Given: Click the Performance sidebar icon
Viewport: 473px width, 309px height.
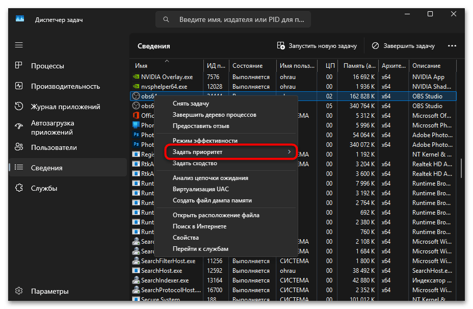Looking at the screenshot, I should pos(19,86).
